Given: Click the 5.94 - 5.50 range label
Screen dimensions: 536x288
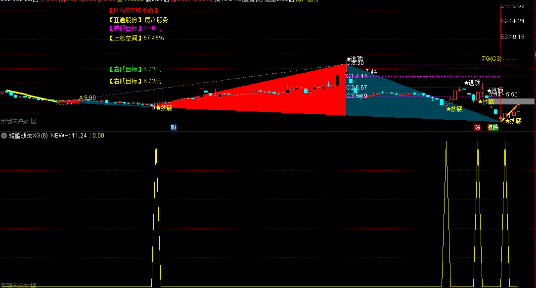Looking at the screenshot, I should tap(503, 95).
